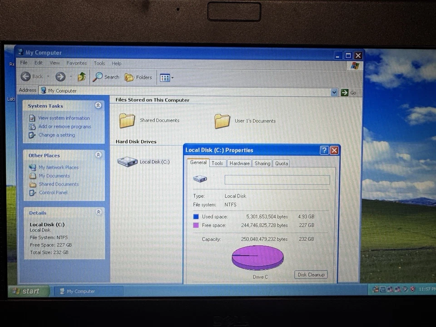Click the View system information link

(64, 118)
